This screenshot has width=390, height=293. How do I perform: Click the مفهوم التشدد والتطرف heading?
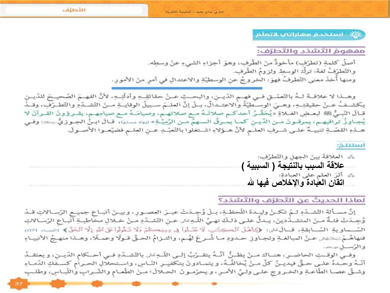click(x=310, y=51)
